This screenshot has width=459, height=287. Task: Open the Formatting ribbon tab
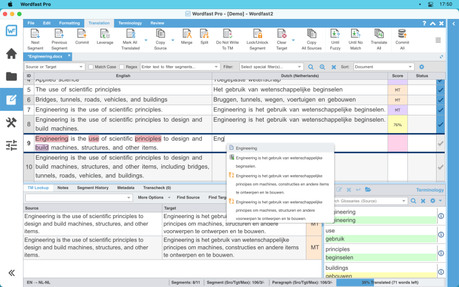[69, 23]
